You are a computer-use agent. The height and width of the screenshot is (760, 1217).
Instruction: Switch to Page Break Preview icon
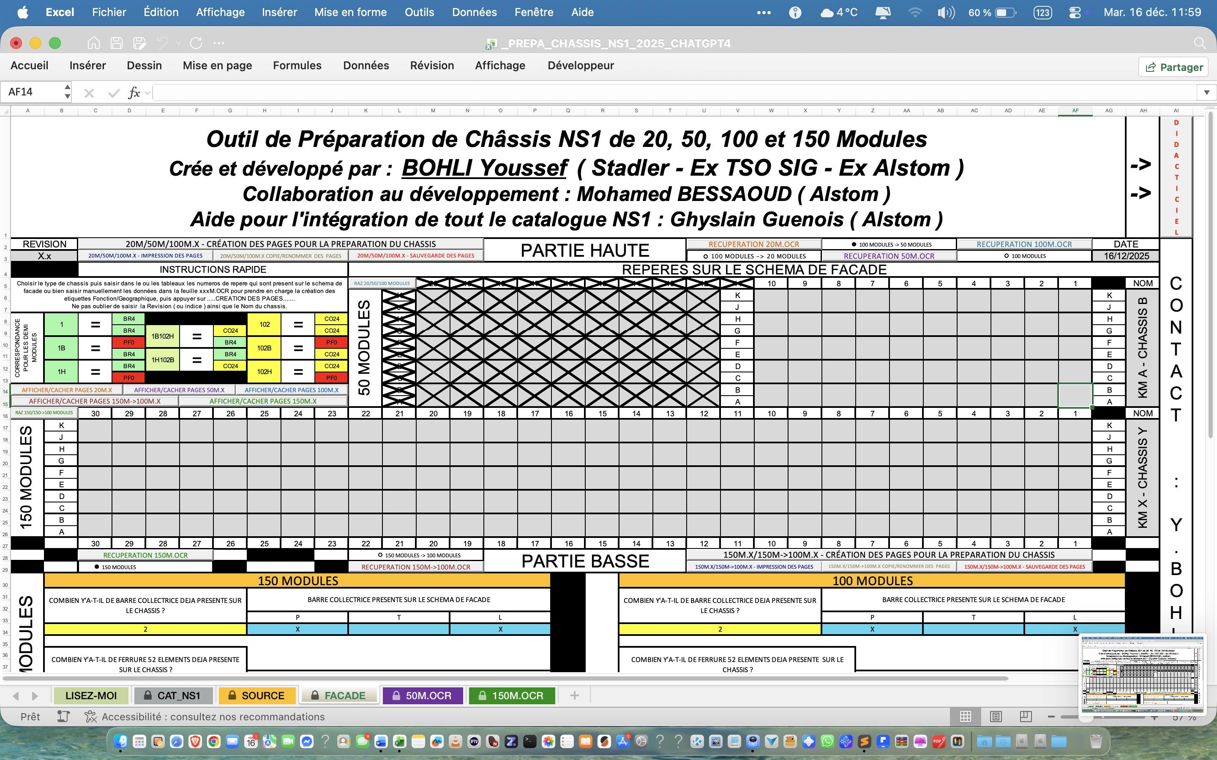[1026, 717]
